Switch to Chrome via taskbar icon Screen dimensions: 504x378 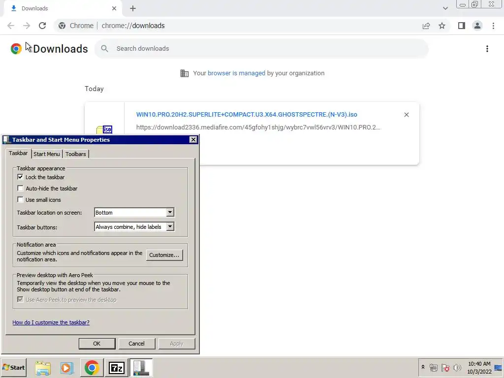point(92,368)
